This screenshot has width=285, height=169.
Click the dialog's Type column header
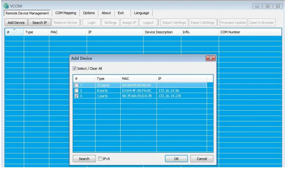pos(108,79)
